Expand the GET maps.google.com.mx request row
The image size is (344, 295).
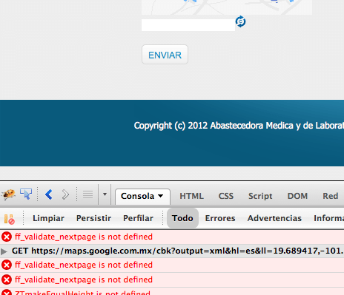tap(4, 251)
